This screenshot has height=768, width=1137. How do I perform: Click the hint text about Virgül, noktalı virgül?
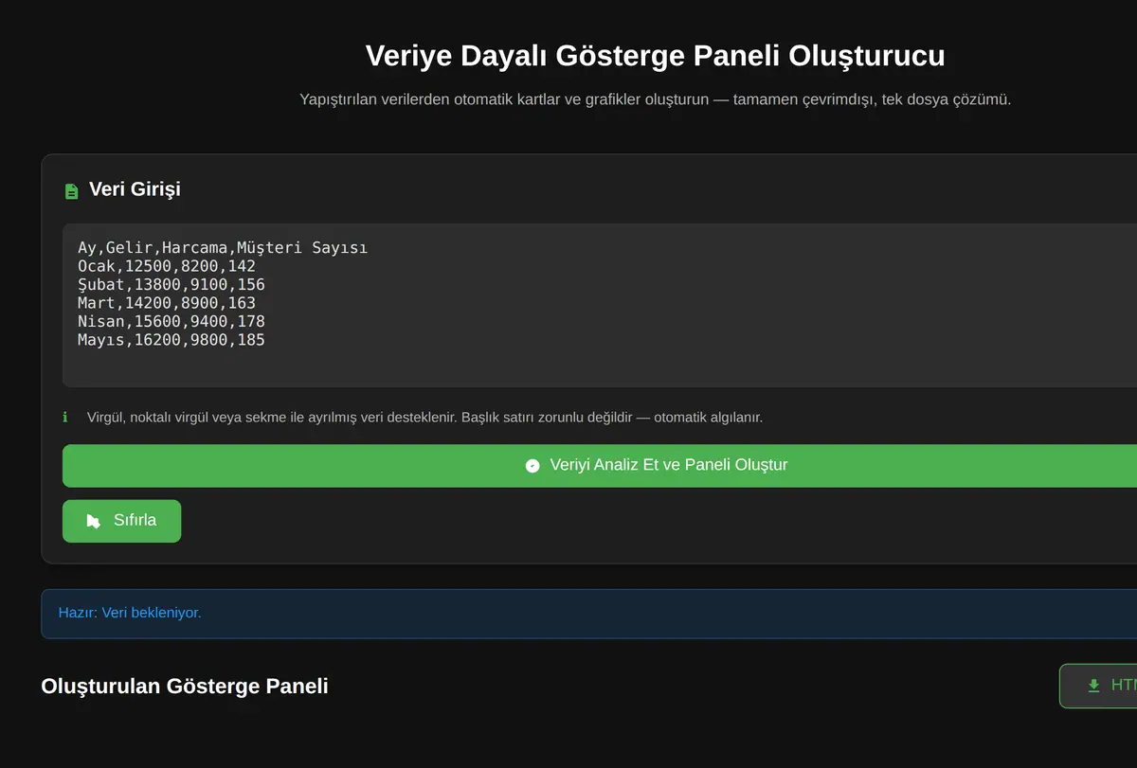coord(424,418)
